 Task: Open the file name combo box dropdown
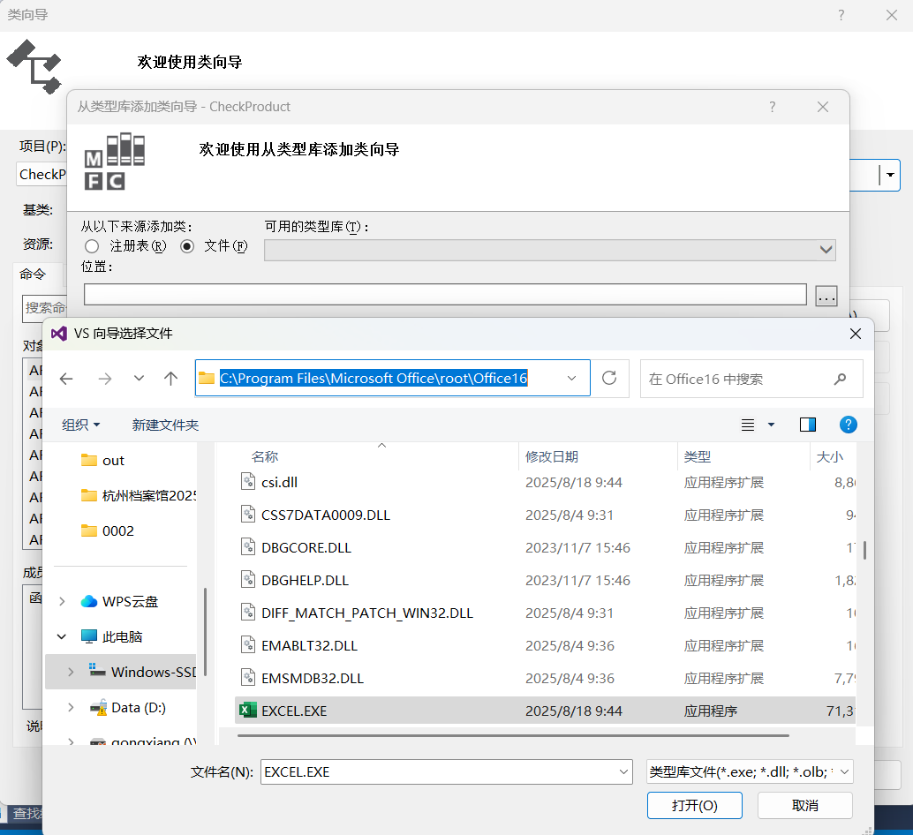coord(623,772)
